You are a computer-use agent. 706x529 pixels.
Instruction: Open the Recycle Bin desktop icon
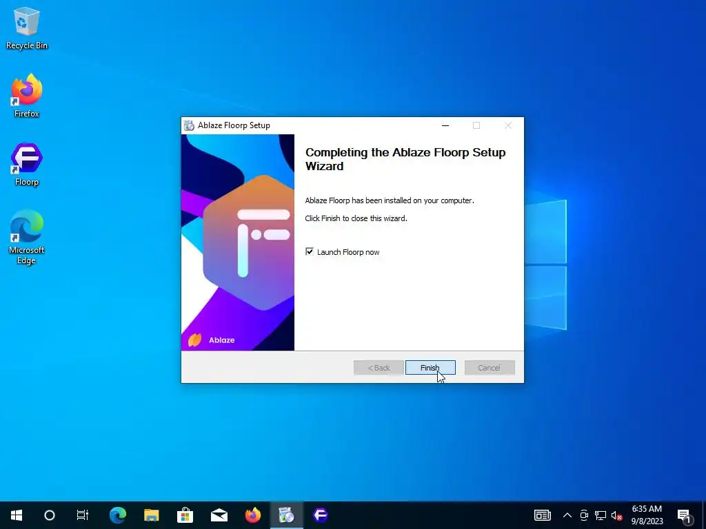click(27, 28)
